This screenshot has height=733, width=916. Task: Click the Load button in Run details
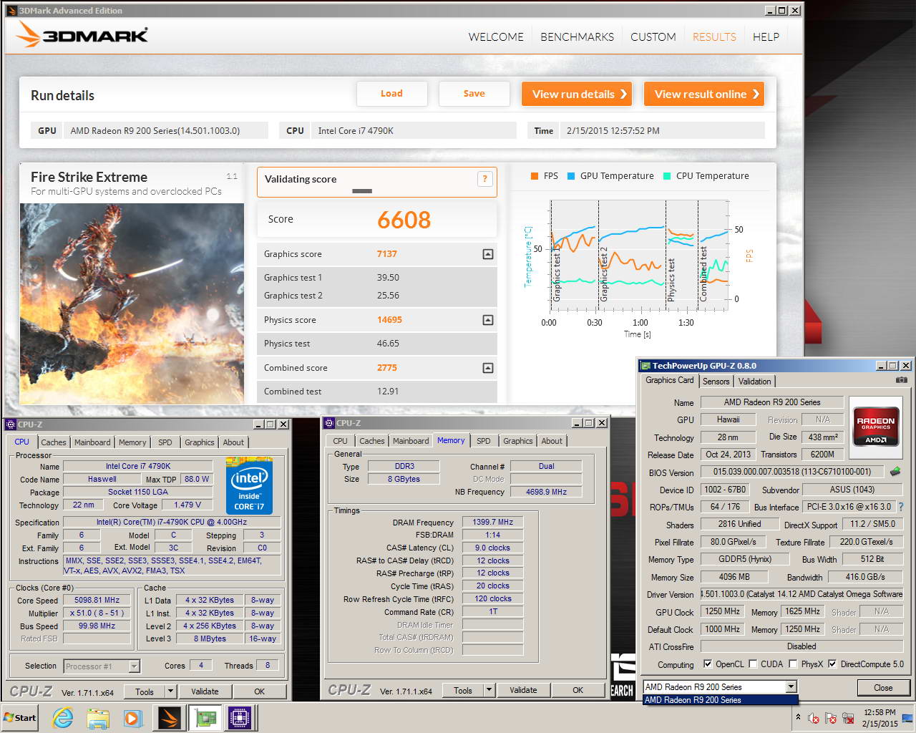click(x=391, y=94)
